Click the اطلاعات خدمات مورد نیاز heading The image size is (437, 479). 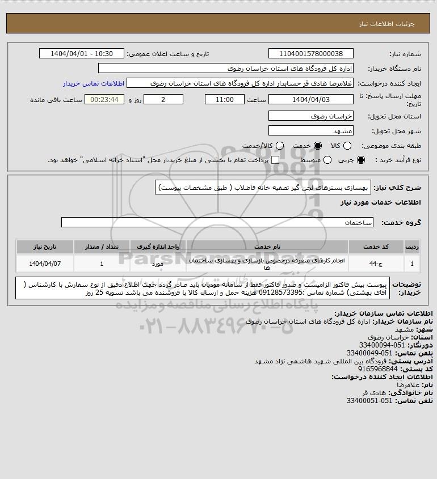[x=381, y=202]
